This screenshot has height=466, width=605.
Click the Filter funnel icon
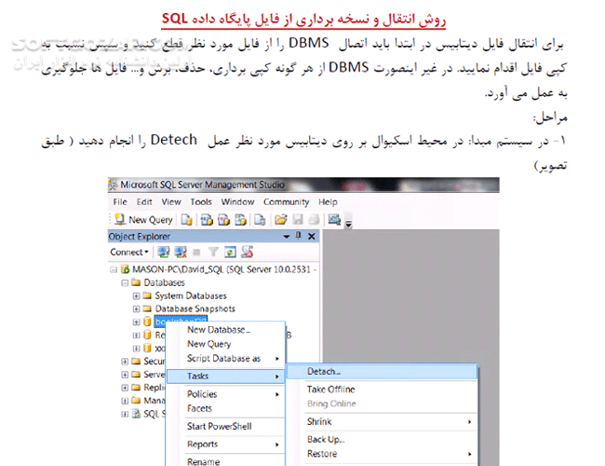point(213,253)
